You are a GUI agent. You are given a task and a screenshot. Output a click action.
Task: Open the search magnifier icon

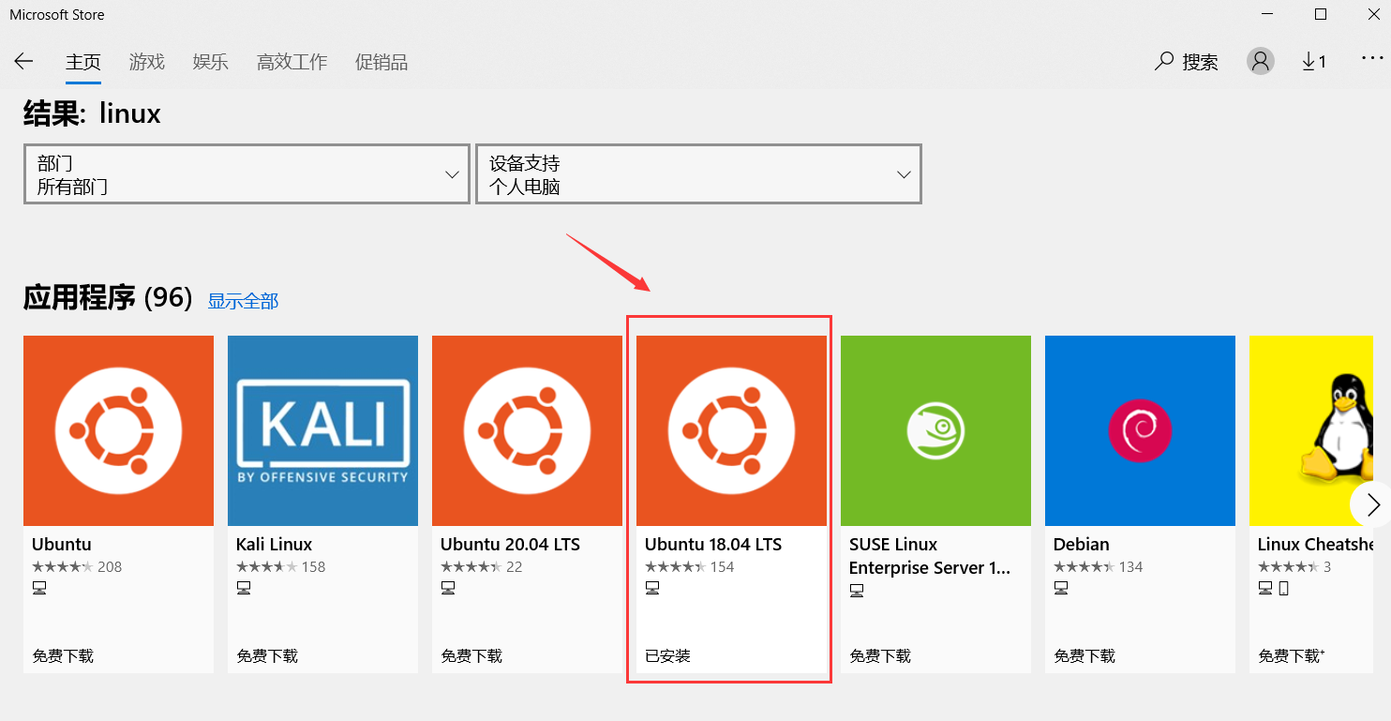[1164, 62]
